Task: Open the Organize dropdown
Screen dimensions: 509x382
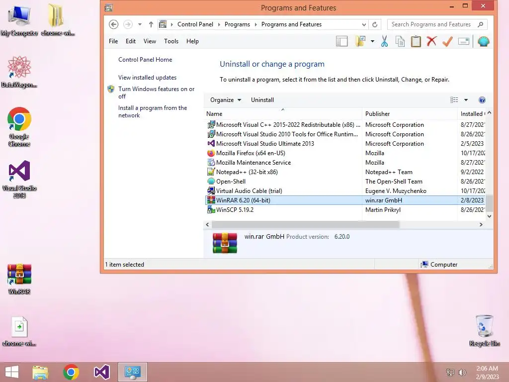Action: pos(226,100)
